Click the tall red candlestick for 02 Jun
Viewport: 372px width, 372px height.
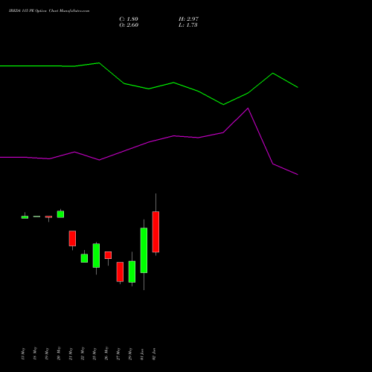point(155,231)
